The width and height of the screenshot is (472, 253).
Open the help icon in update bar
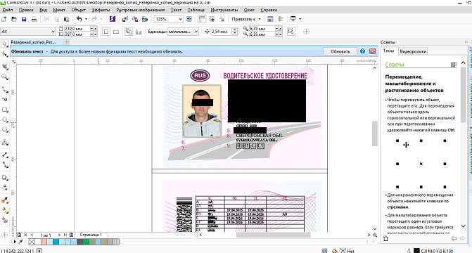pos(362,51)
